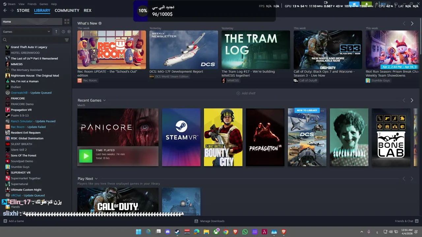Image resolution: width=422 pixels, height=237 pixels.
Task: Click the Steam taskbar icon
Action: click(177, 232)
